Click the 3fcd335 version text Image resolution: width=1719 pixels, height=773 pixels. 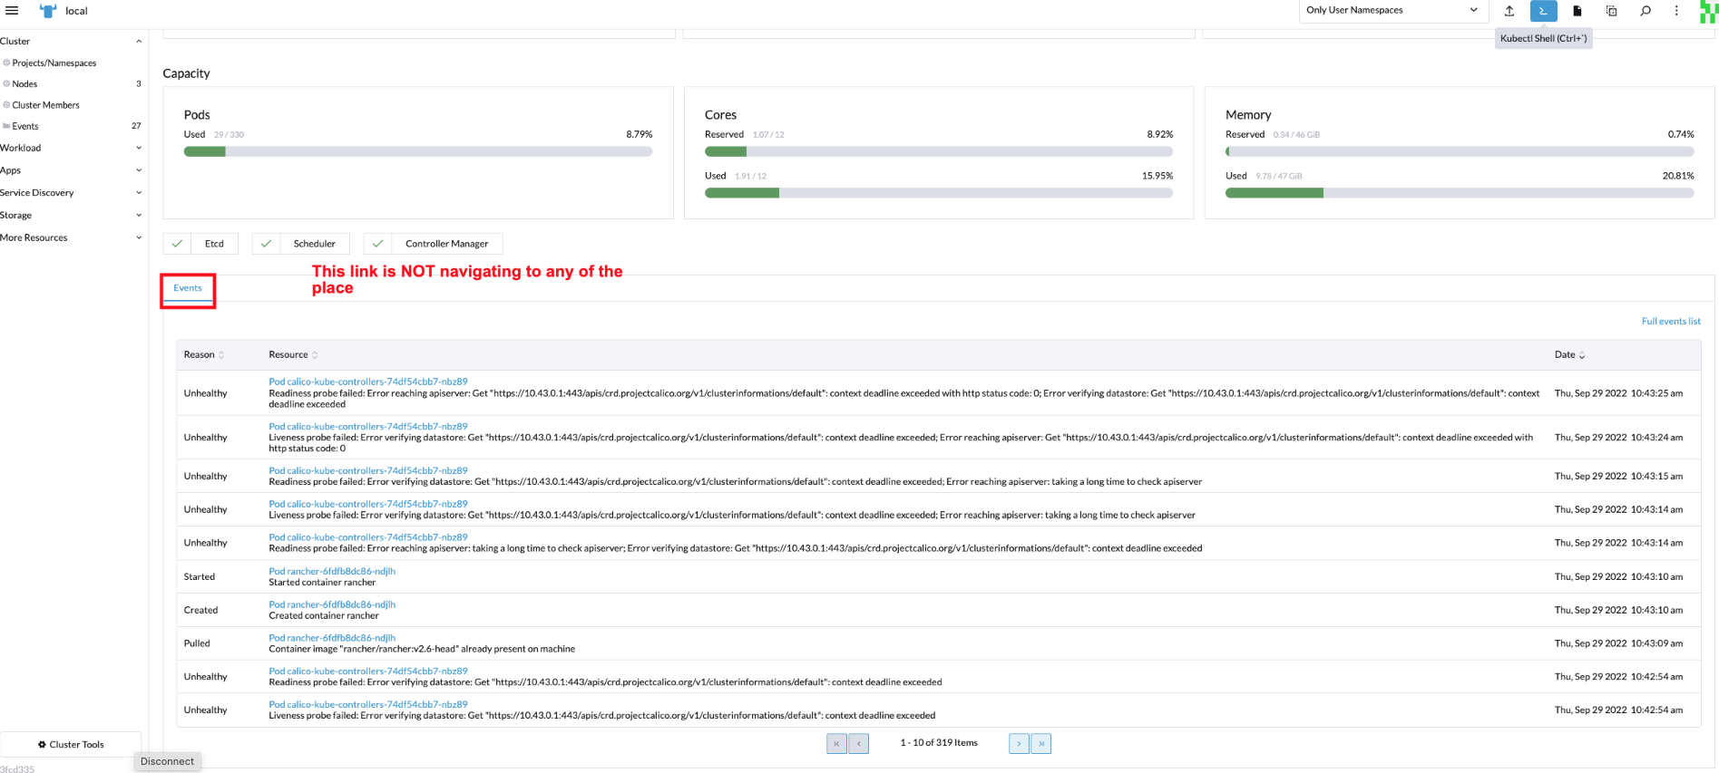17,768
